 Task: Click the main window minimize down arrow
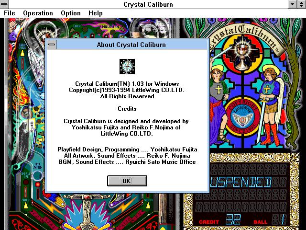[292, 4]
